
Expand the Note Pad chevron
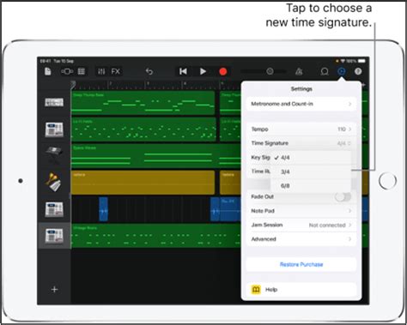(x=350, y=211)
